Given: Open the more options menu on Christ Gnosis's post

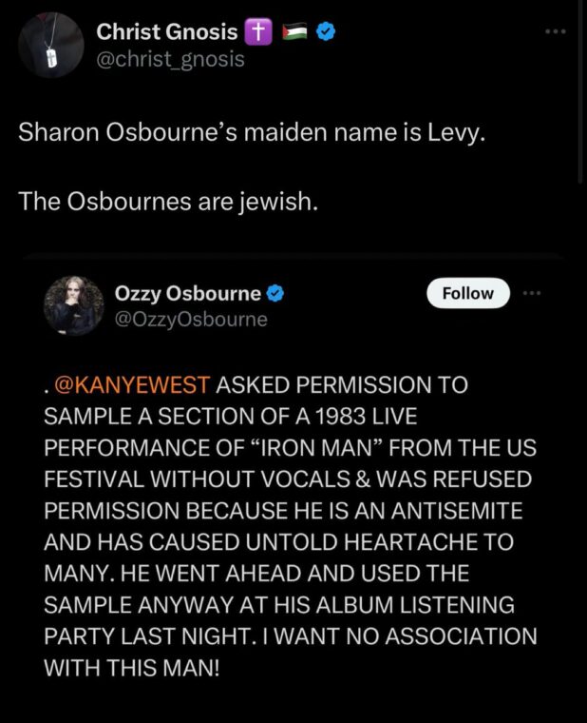Looking at the screenshot, I should (x=556, y=31).
